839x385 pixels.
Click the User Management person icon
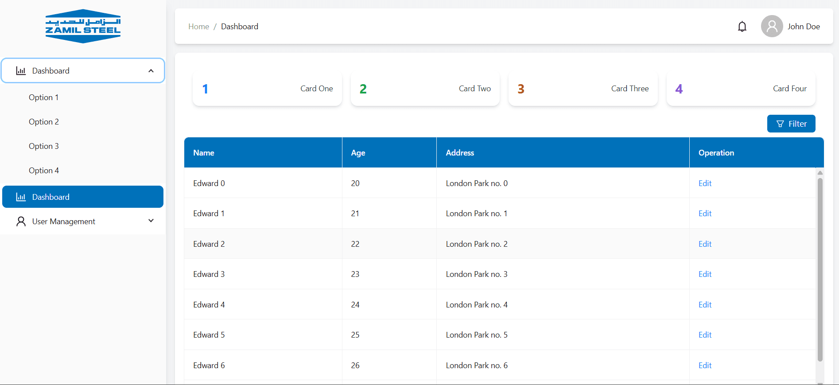click(x=21, y=221)
